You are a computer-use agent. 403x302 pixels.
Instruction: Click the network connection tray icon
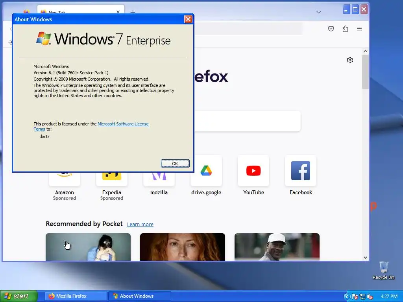click(x=362, y=297)
